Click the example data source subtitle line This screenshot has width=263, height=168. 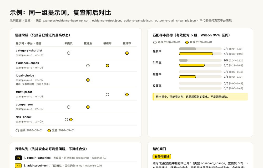(x=121, y=20)
